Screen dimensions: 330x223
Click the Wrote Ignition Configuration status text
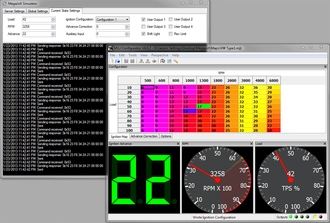pos(214,217)
